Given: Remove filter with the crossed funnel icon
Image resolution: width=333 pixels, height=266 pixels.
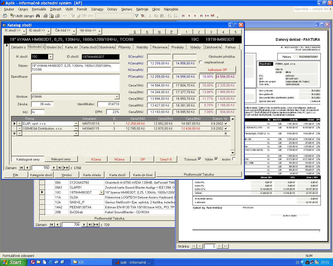Looking at the screenshot, I should pos(143,16).
